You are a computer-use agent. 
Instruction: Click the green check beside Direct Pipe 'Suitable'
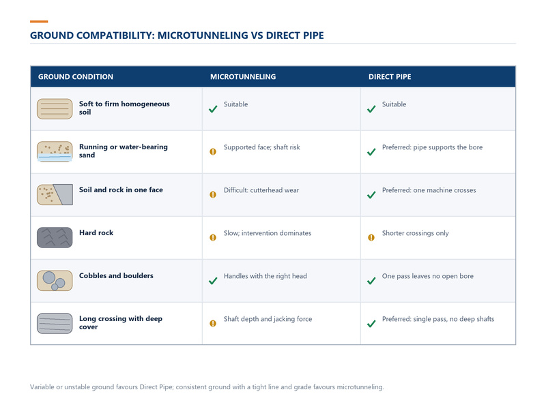(371, 109)
